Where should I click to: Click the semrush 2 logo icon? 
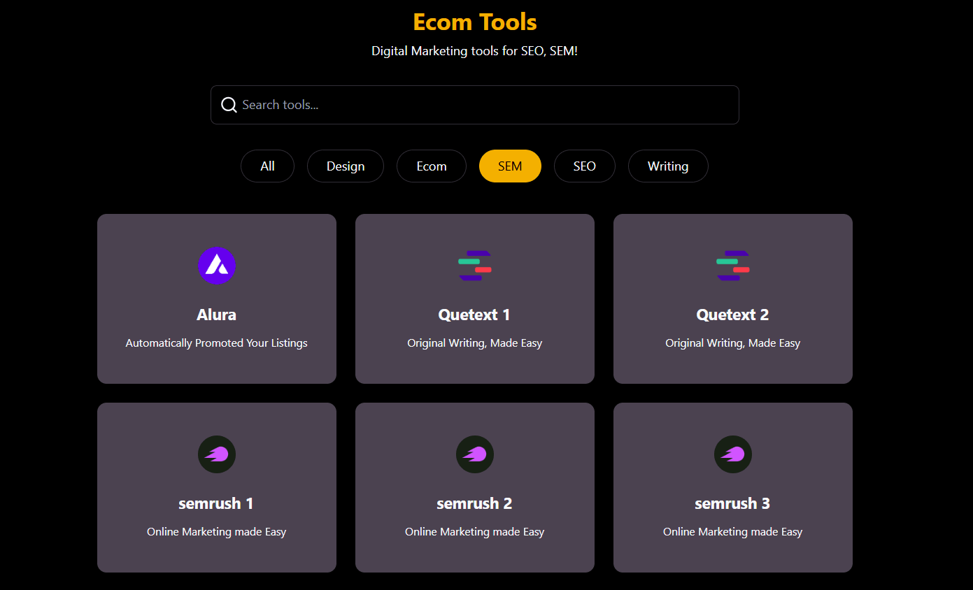(x=475, y=454)
